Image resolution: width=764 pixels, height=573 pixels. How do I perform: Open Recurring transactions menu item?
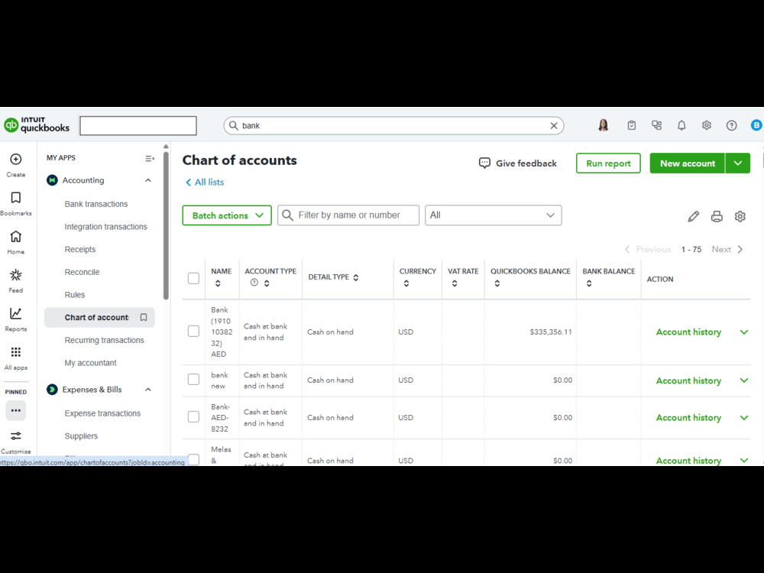pyautogui.click(x=104, y=340)
